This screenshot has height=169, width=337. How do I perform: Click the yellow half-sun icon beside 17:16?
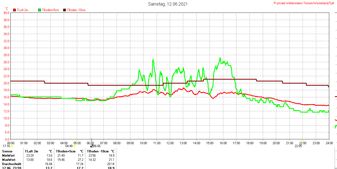pyautogui.click(x=12, y=146)
